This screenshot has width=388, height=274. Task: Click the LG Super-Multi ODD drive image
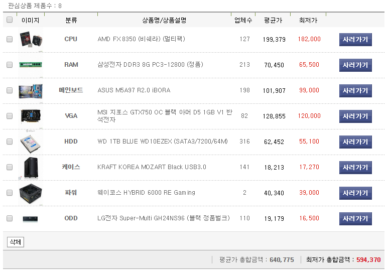[x=31, y=219]
